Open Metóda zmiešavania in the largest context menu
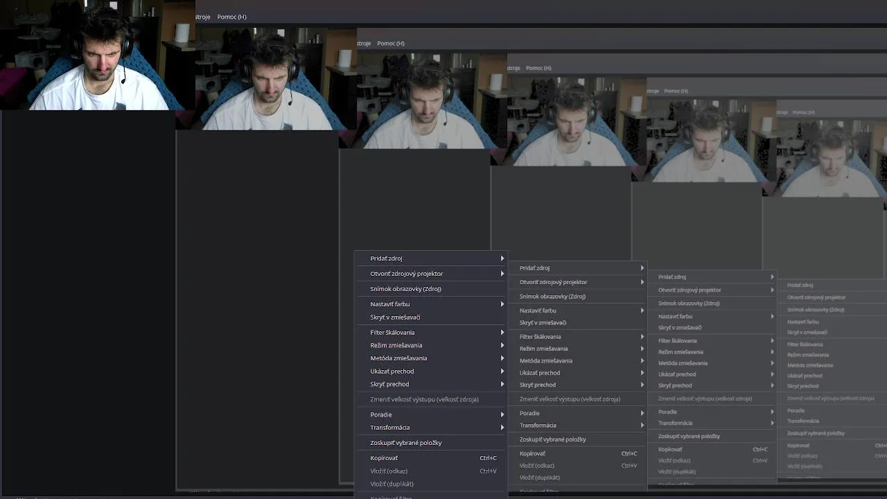This screenshot has height=499, width=887. point(431,358)
